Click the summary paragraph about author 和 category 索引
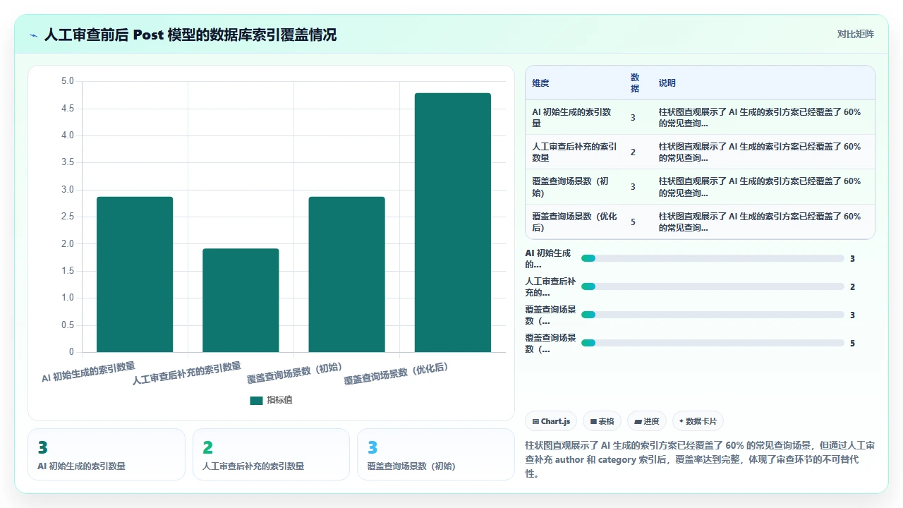Image resolution: width=903 pixels, height=508 pixels. (701, 459)
